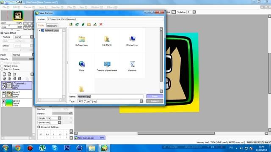Select the Сеть network icon
The width and height of the screenshot is (271, 152).
pyautogui.click(x=82, y=66)
